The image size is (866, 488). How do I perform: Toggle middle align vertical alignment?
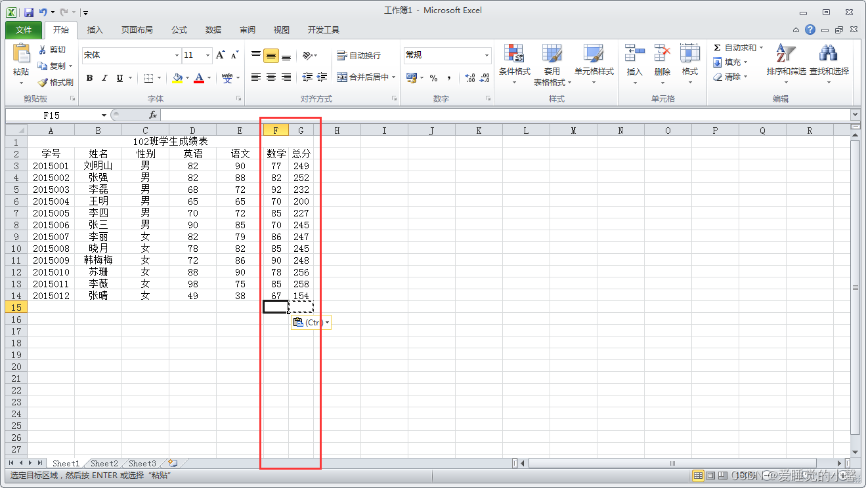(x=271, y=55)
